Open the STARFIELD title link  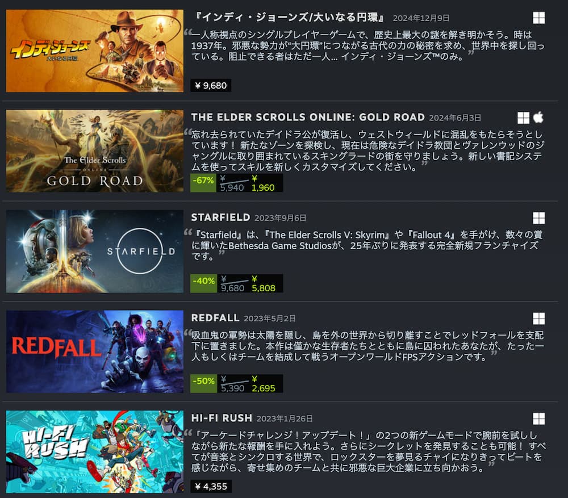pyautogui.click(x=220, y=217)
